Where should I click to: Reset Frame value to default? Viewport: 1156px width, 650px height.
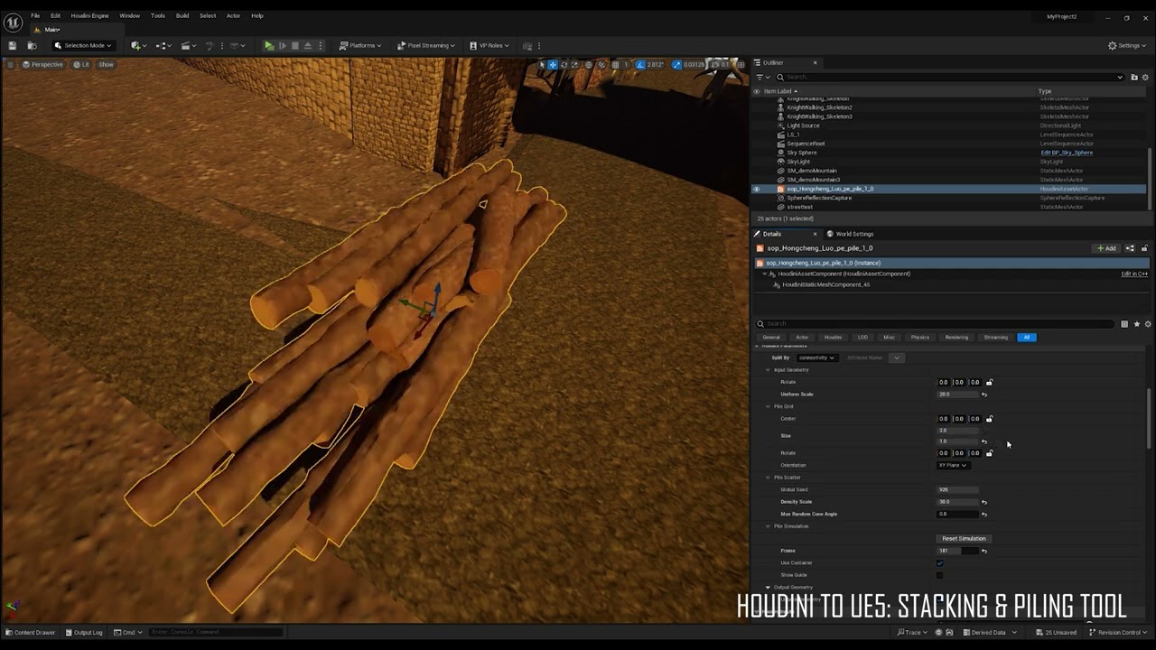click(984, 551)
